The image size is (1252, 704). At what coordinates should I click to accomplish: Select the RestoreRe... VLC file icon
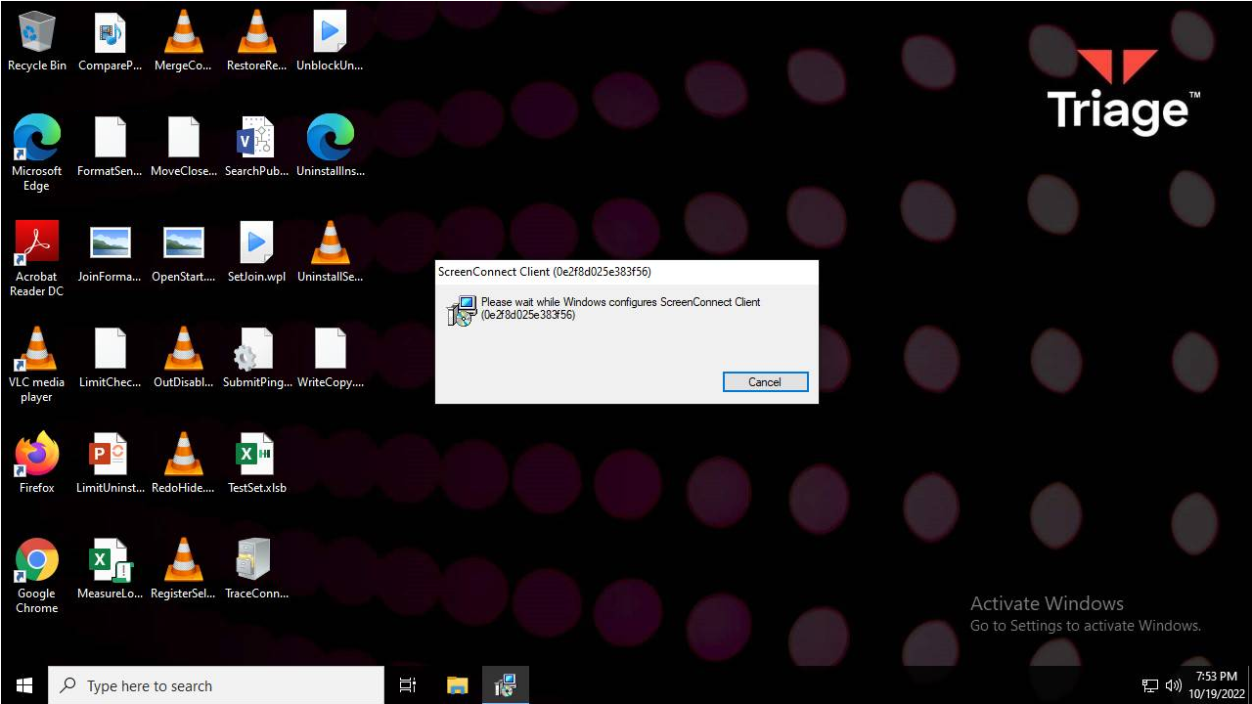(256, 41)
